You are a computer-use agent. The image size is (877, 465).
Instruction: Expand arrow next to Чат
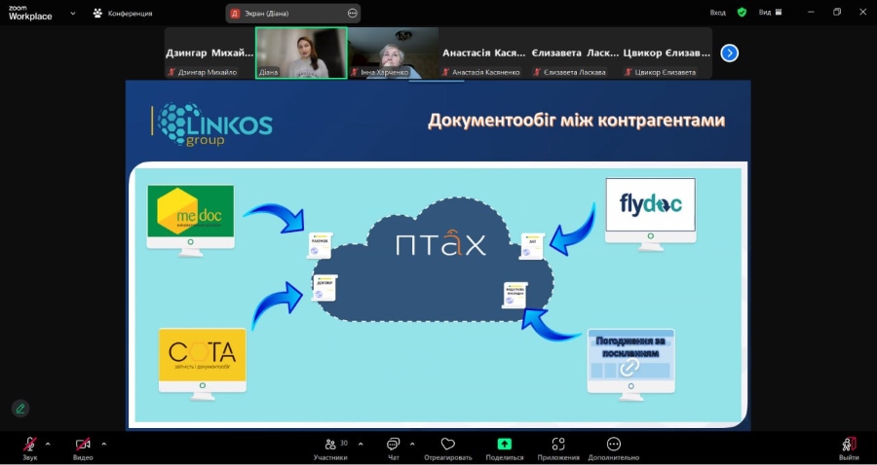tap(412, 445)
